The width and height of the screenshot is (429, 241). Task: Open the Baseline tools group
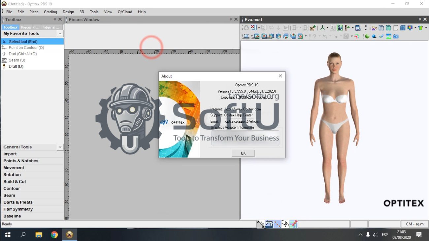32,216
